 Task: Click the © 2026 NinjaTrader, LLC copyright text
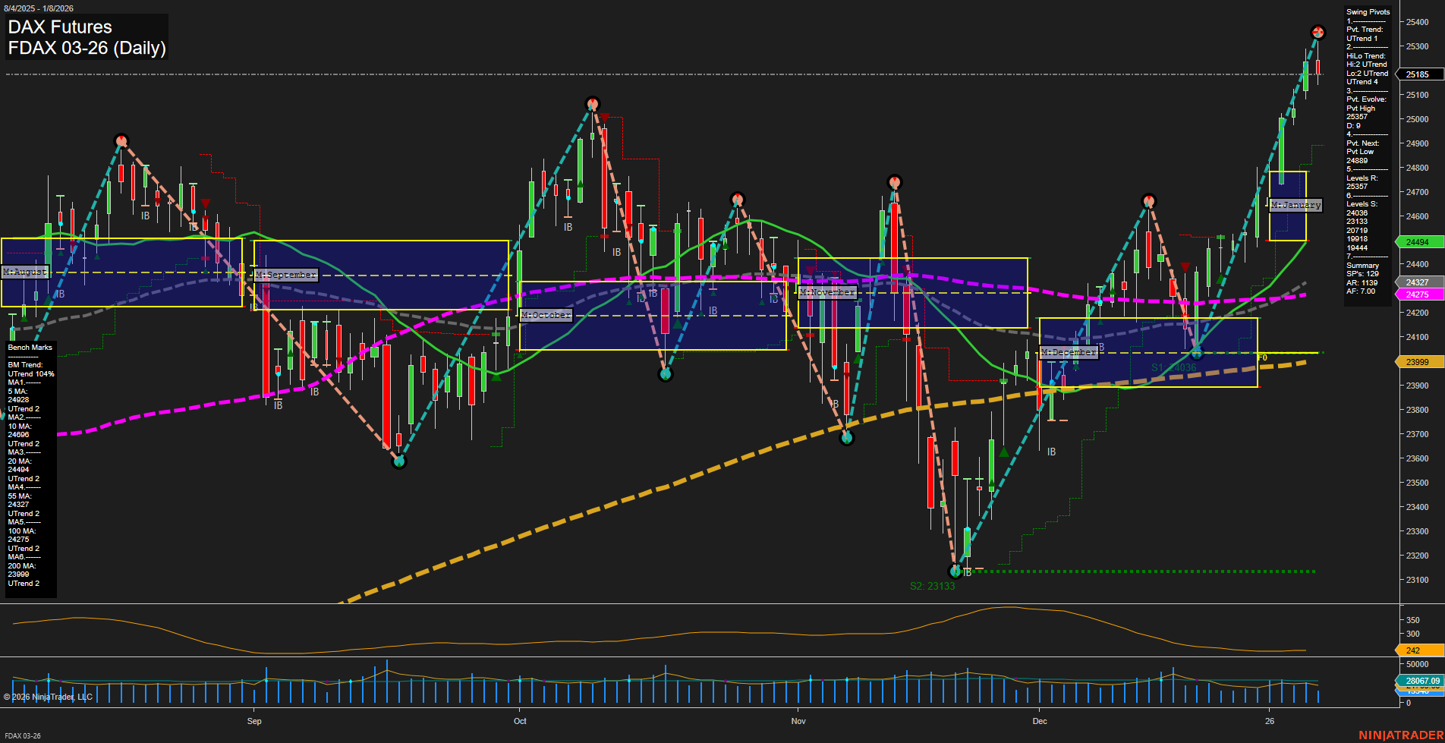pos(47,696)
